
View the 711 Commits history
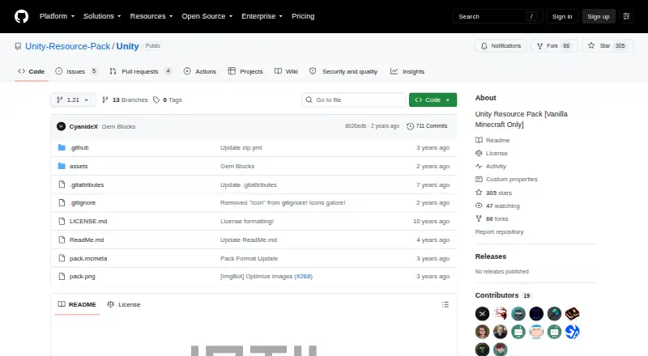coord(427,126)
